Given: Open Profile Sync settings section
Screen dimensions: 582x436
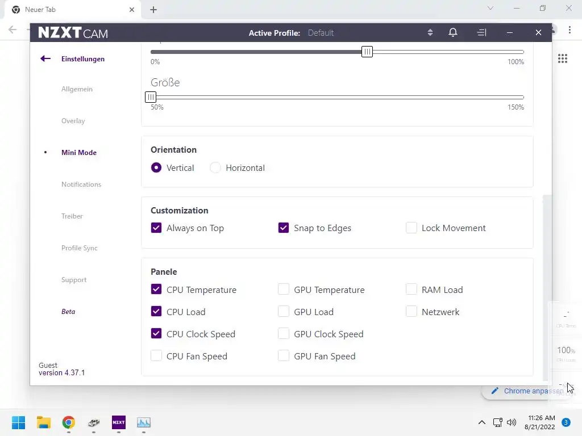Looking at the screenshot, I should (80, 248).
